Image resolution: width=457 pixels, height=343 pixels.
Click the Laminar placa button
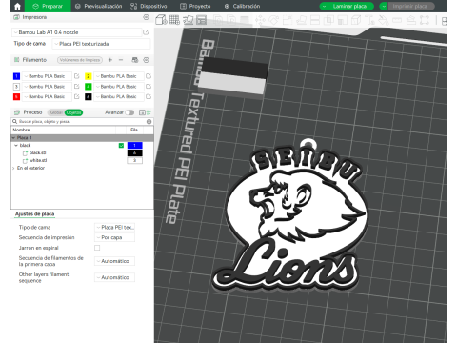coord(350,6)
